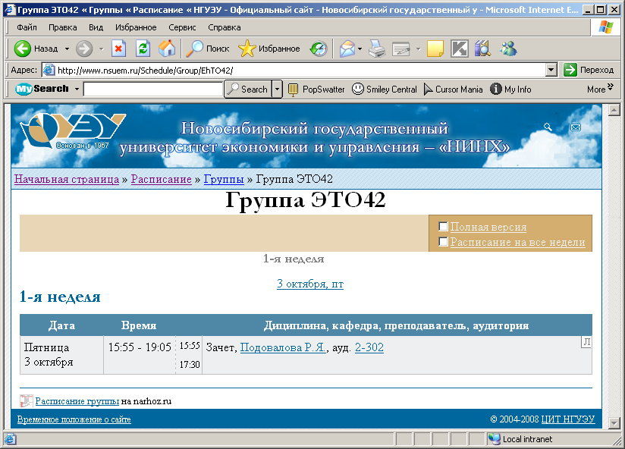The height and width of the screenshot is (449, 625).
Task: Click the Edit page toolbar icon
Action: coord(401,49)
